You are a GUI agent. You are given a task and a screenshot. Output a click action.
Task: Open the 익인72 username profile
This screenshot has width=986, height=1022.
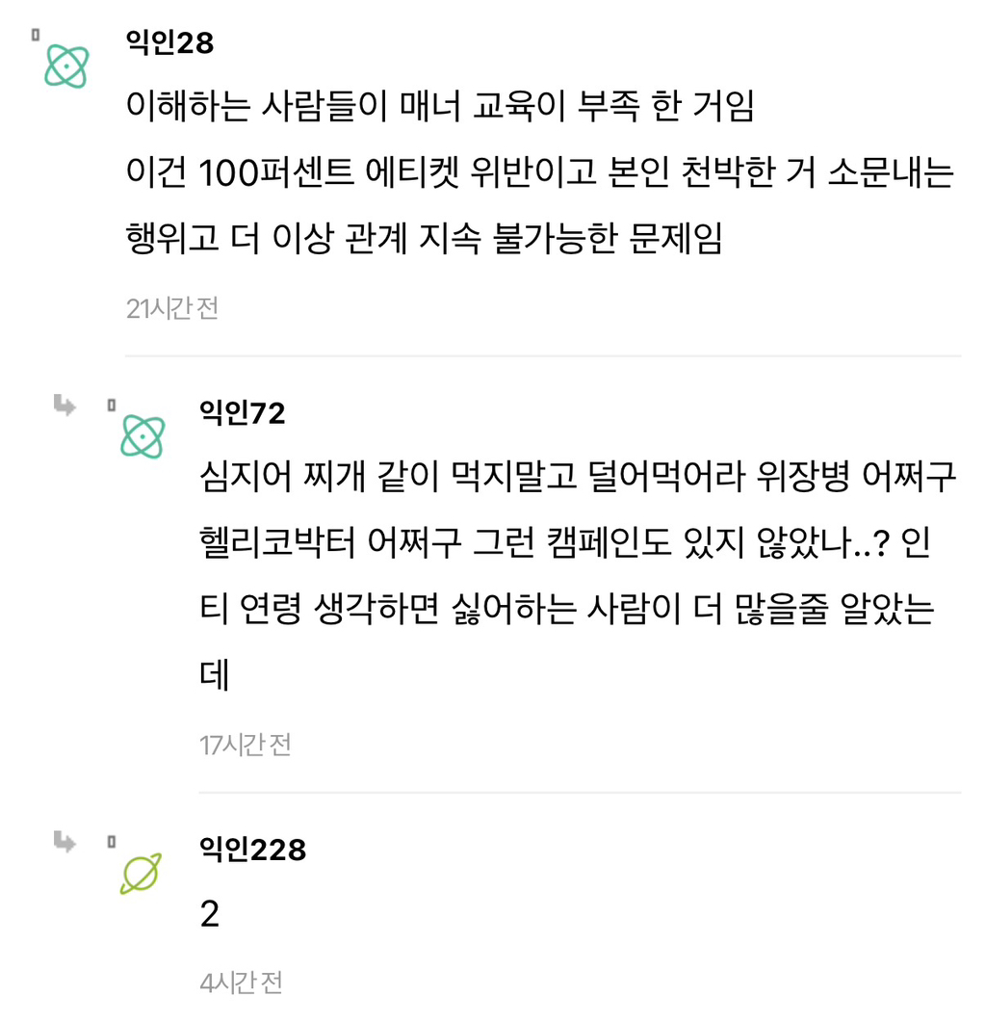(242, 412)
